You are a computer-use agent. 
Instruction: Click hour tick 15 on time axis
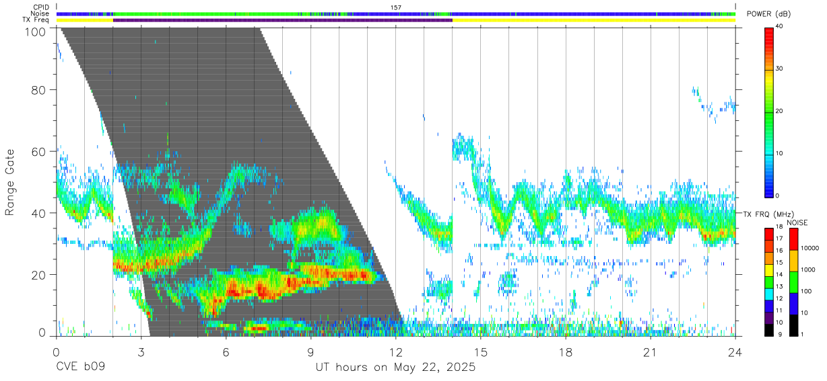tap(481, 352)
